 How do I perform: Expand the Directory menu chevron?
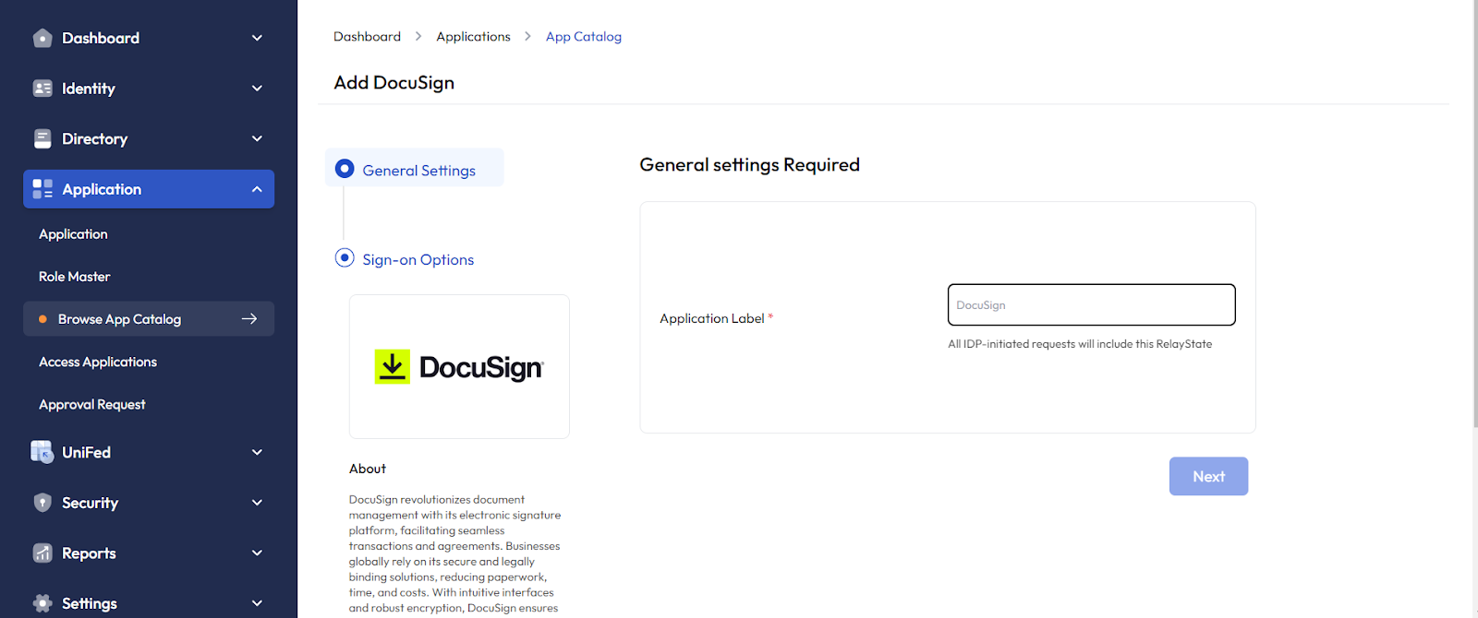click(x=257, y=138)
